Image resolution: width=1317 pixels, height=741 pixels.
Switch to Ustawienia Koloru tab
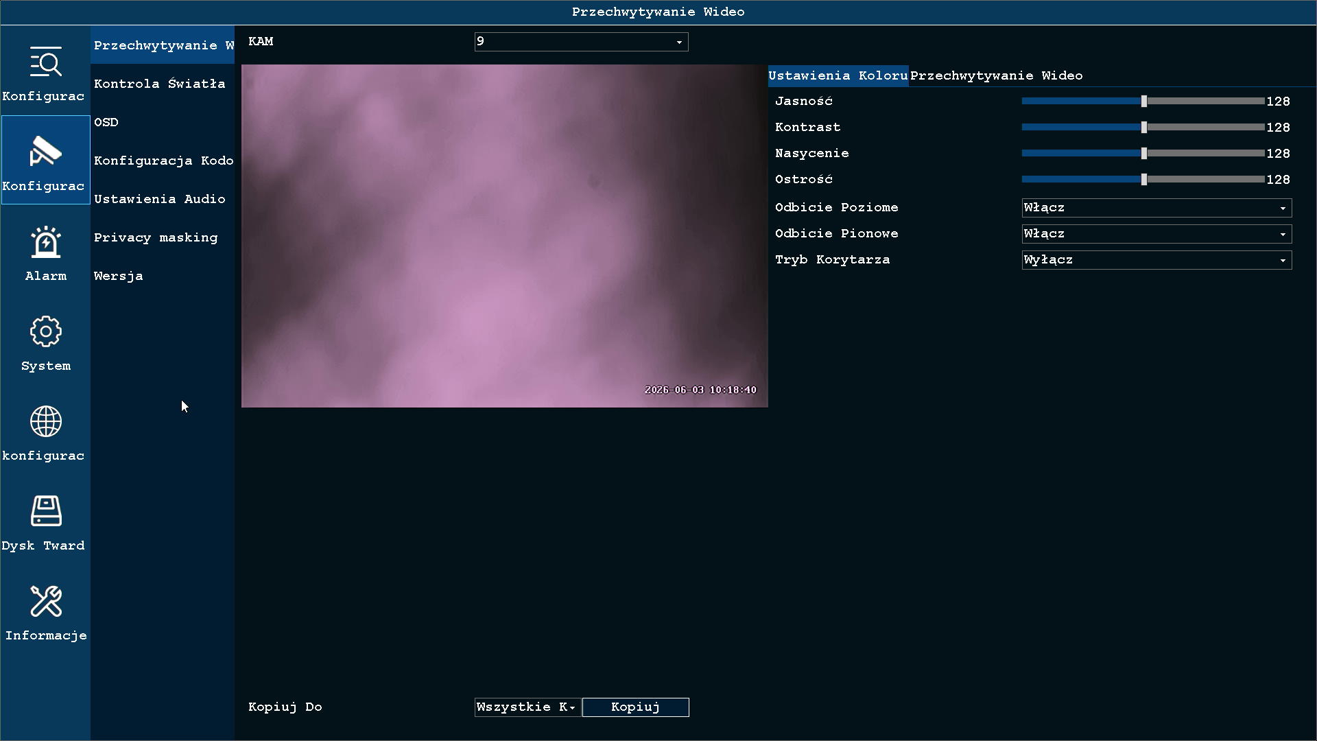(838, 75)
